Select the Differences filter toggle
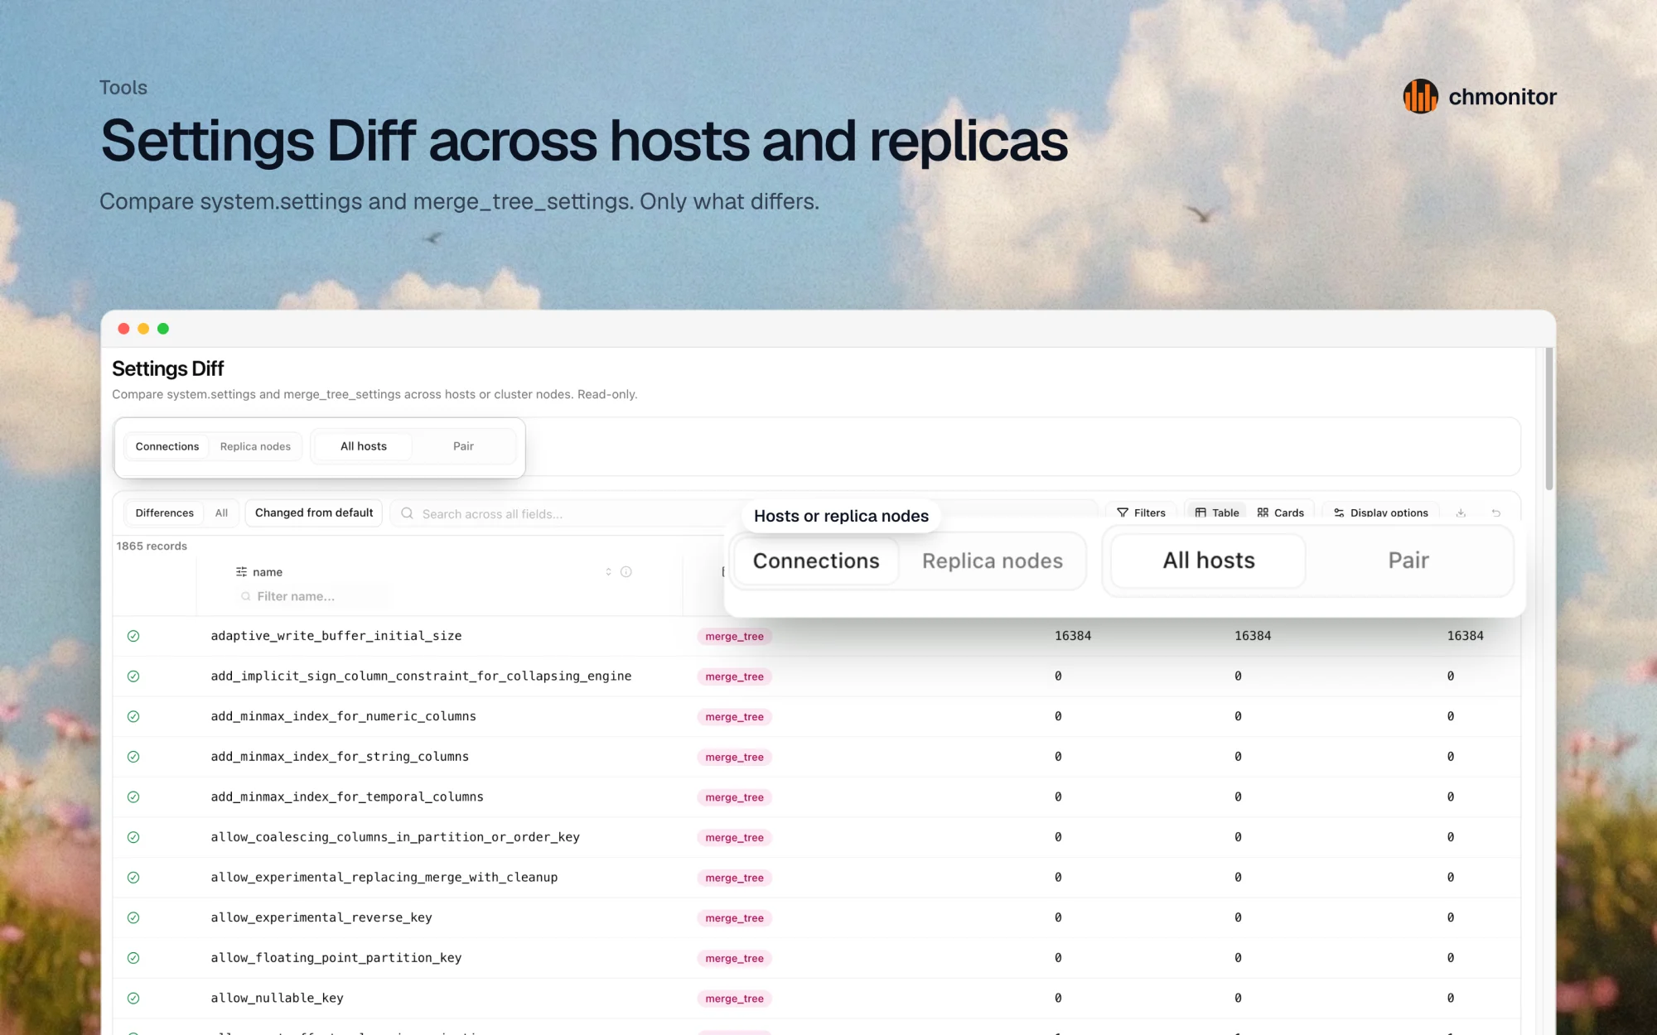The width and height of the screenshot is (1657, 1035). tap(164, 513)
